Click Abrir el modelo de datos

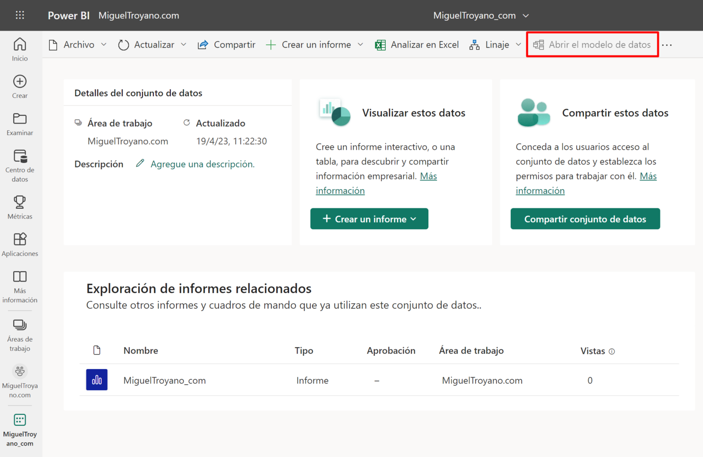(x=592, y=44)
